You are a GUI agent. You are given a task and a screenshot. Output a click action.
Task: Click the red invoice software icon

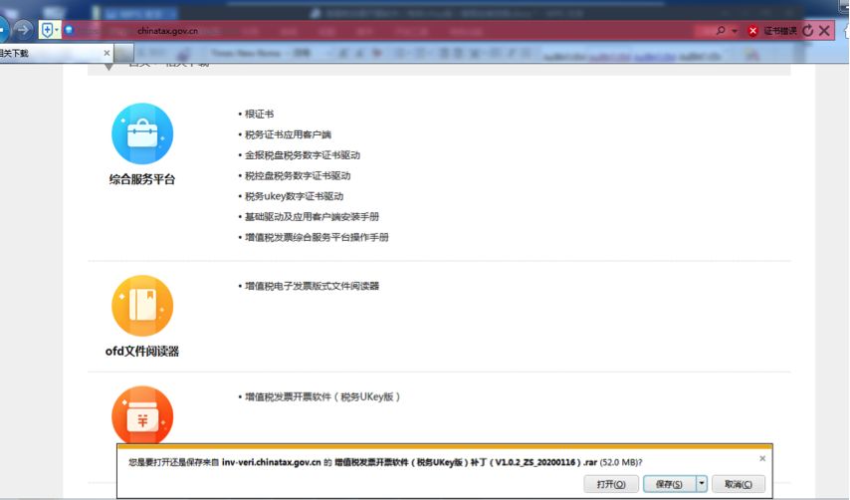(x=142, y=415)
